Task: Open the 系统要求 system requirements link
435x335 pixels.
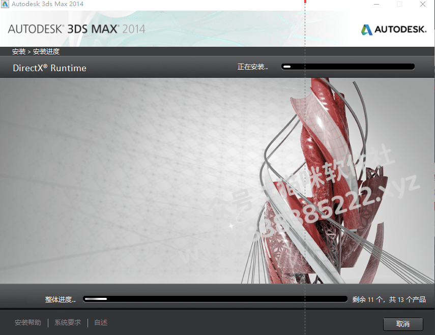Action: pos(68,322)
